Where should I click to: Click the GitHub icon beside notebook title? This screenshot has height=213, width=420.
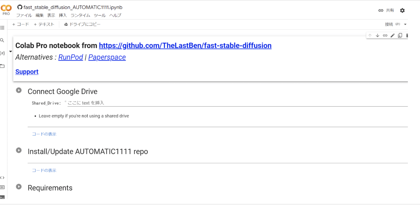click(20, 7)
